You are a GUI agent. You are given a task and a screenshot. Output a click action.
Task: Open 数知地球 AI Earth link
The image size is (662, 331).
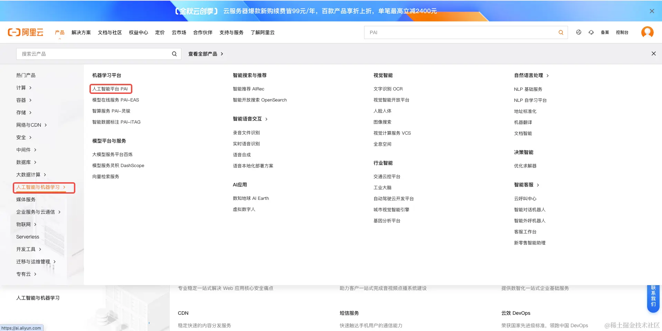pyautogui.click(x=251, y=198)
